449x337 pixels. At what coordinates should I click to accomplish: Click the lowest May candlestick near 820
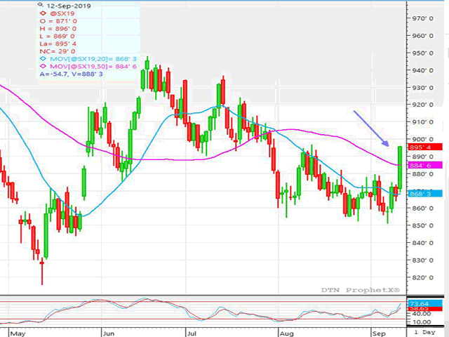click(x=42, y=271)
